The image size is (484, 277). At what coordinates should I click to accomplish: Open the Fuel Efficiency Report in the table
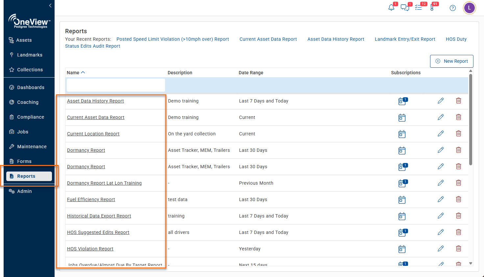(91, 199)
